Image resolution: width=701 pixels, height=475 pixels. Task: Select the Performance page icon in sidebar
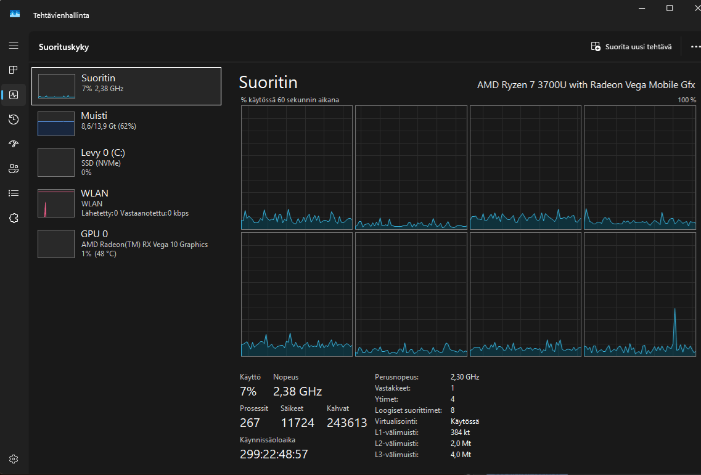(x=14, y=95)
